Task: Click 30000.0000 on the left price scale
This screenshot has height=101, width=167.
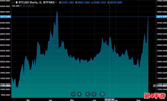Action: click(x=5, y=34)
